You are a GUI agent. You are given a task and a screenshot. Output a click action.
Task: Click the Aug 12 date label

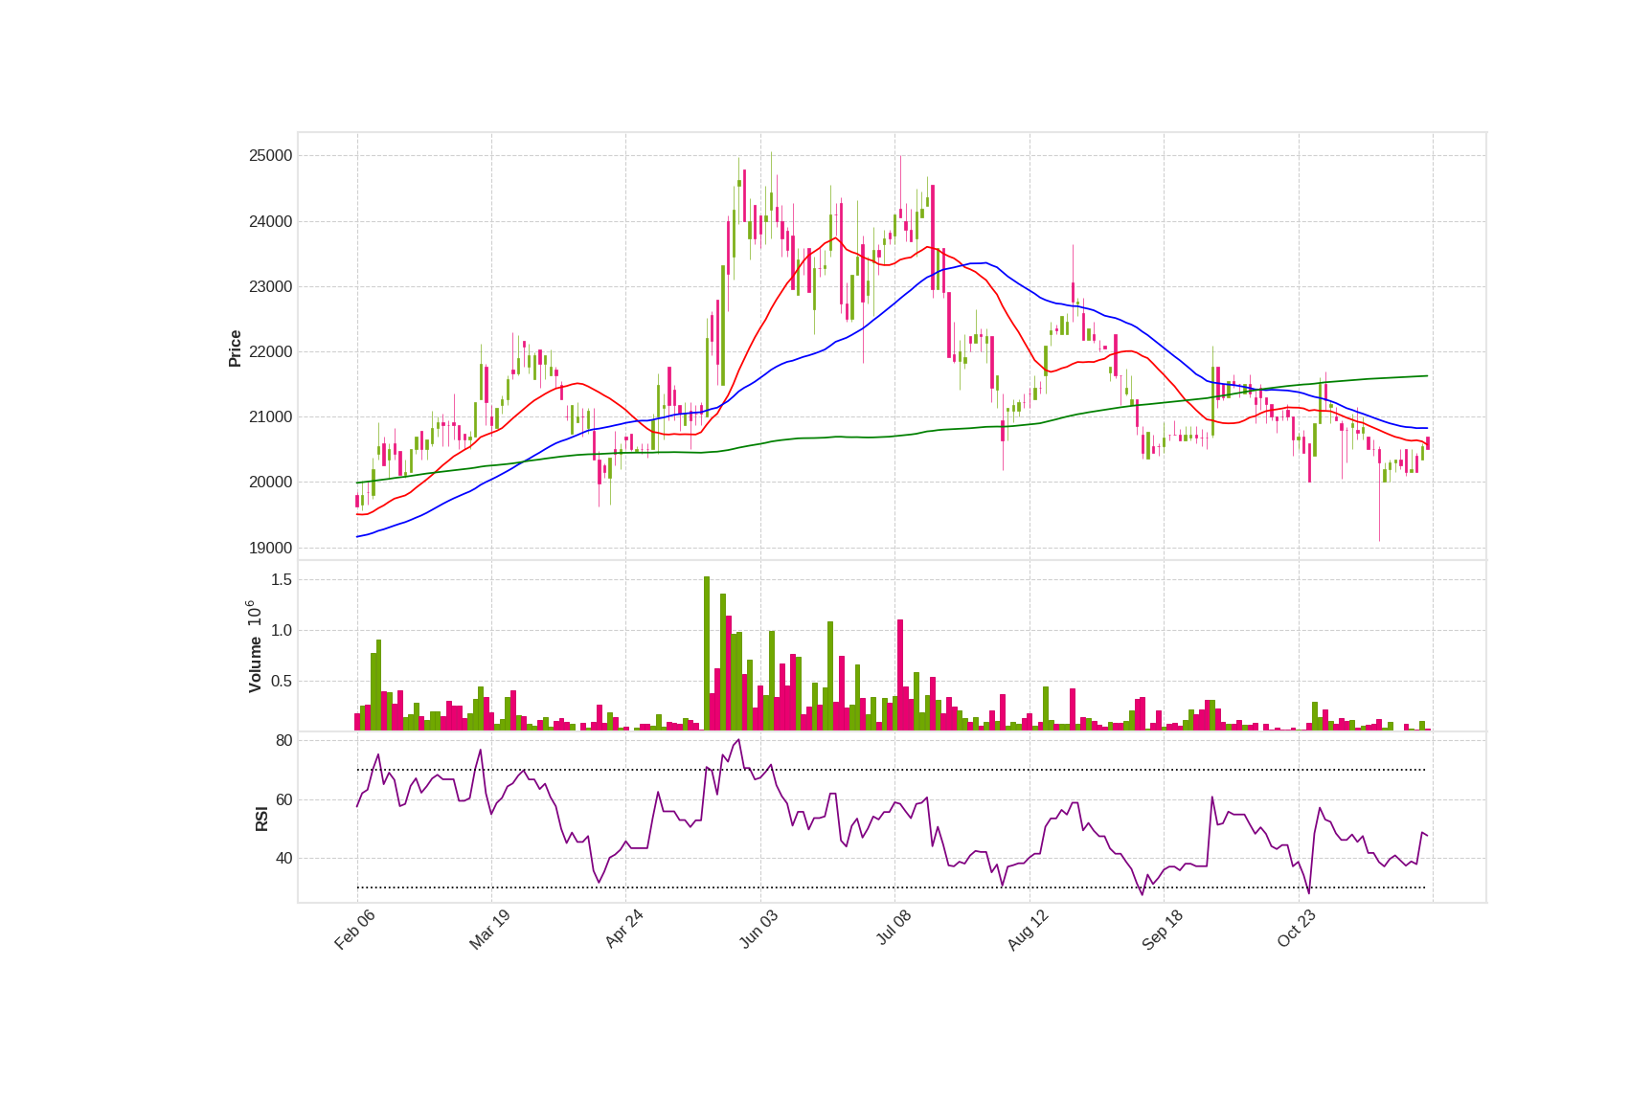tap(1028, 930)
